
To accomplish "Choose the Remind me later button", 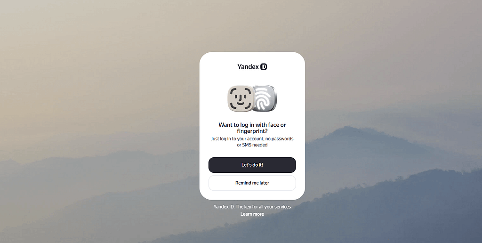I will click(252, 183).
